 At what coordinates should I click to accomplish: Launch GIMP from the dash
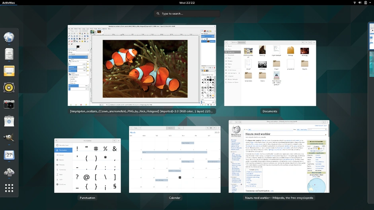point(9,138)
